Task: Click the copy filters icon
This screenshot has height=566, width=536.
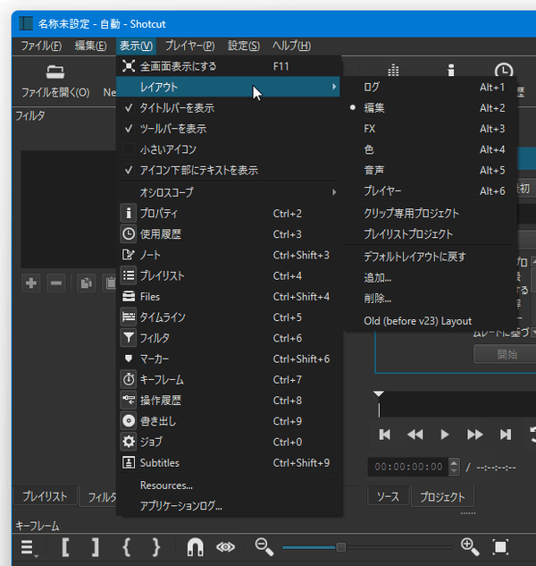Action: coord(87,283)
